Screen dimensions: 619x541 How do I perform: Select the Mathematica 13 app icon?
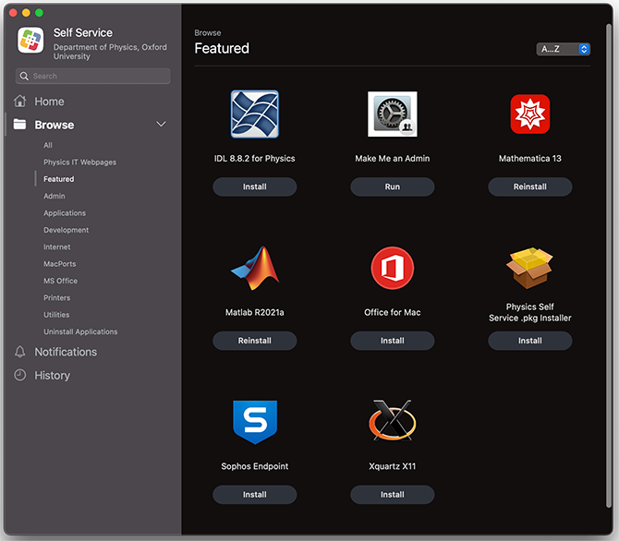529,114
